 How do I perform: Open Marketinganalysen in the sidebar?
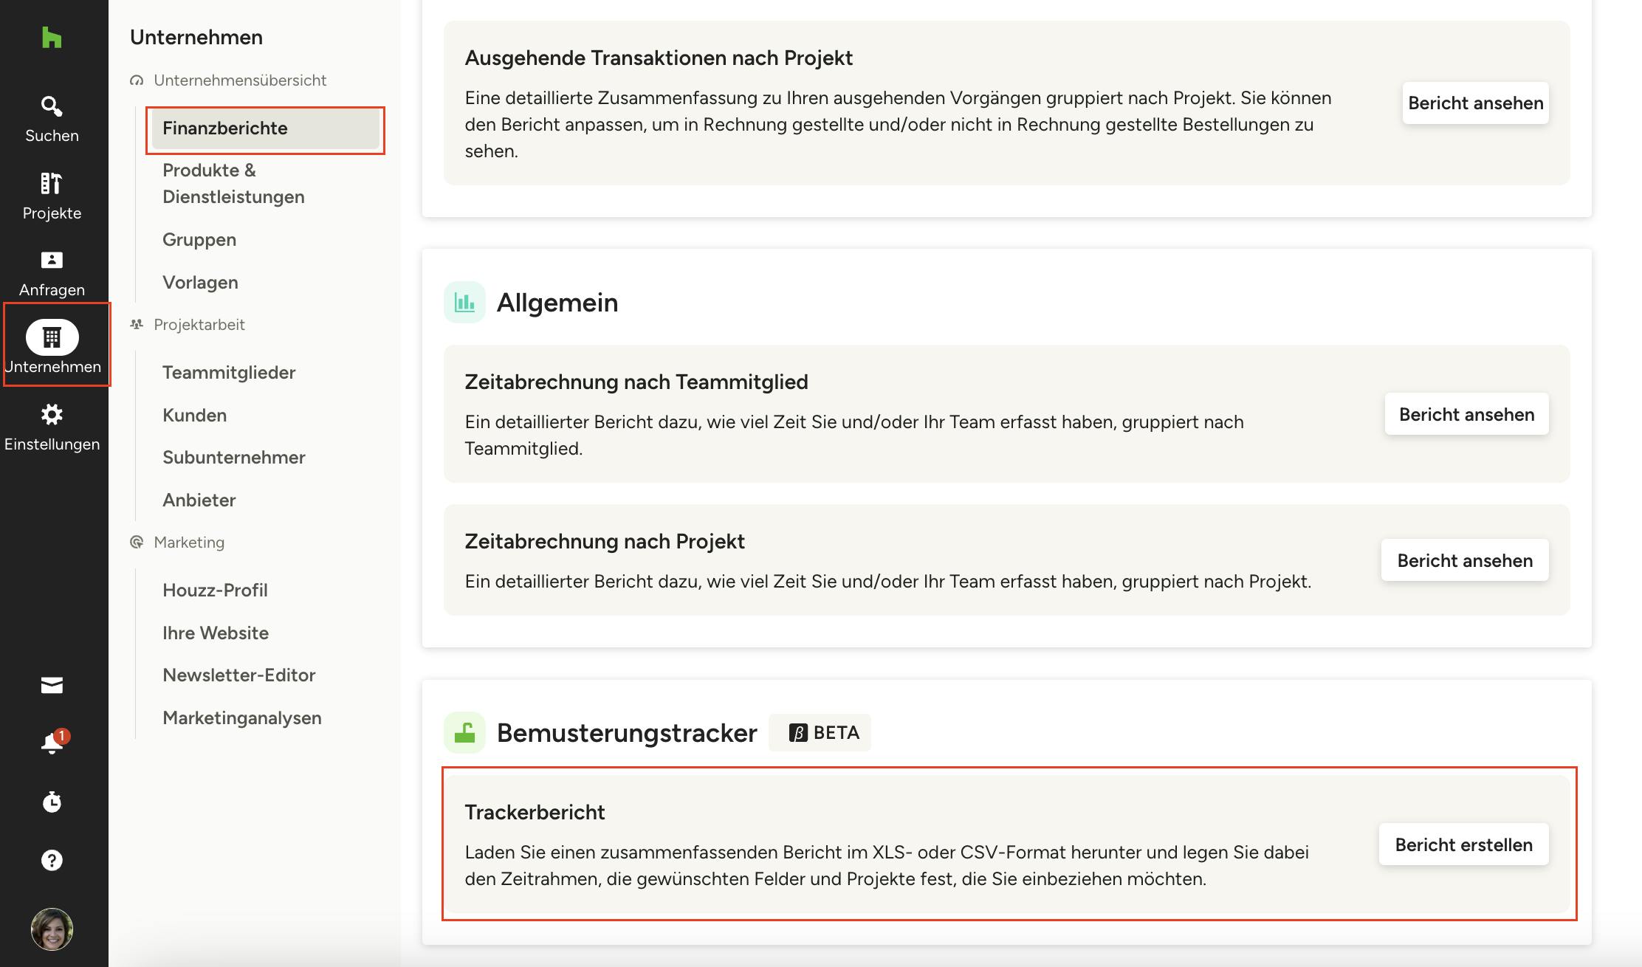pos(241,718)
